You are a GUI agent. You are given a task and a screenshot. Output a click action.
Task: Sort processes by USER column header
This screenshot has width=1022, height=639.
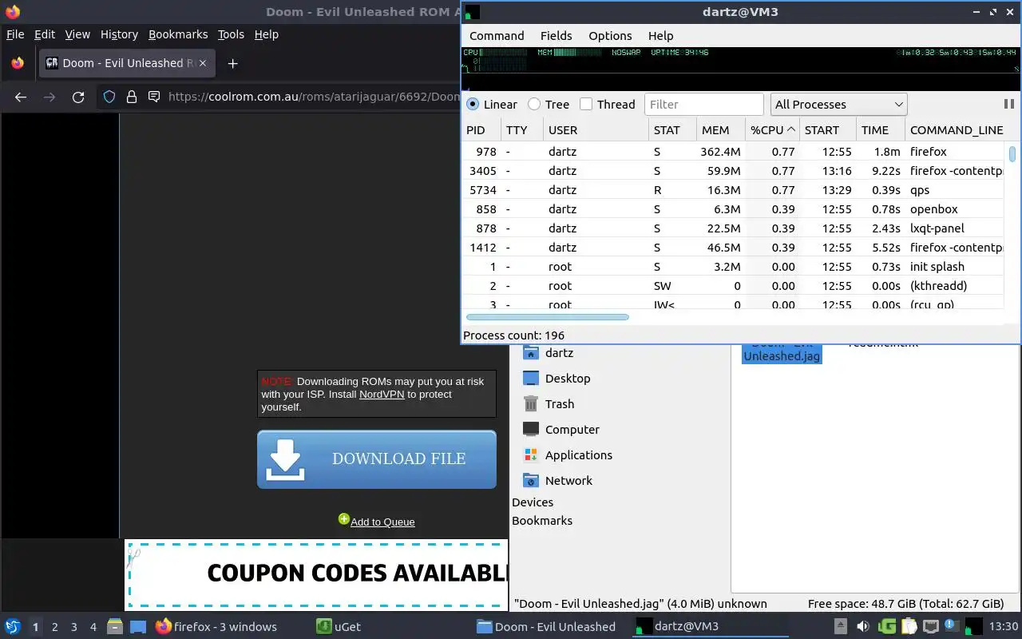(596, 130)
